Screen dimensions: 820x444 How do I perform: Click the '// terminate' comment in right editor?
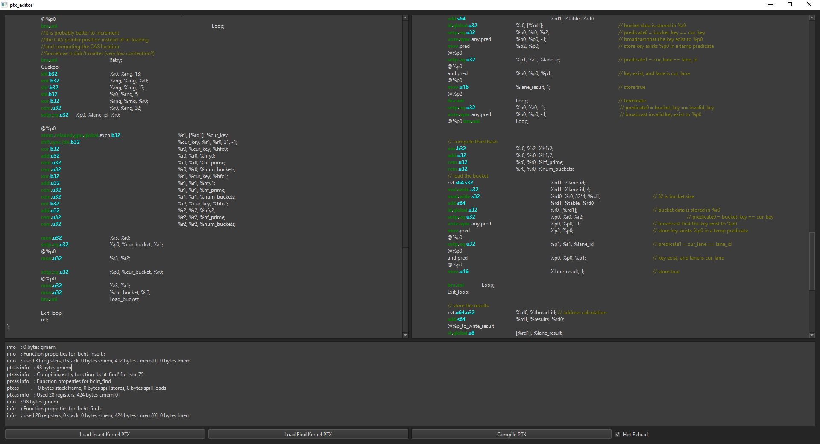632,101
